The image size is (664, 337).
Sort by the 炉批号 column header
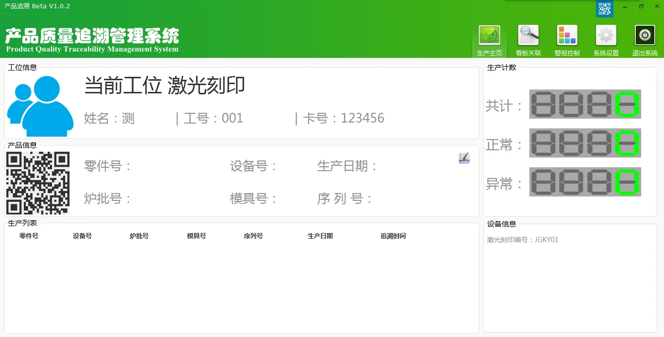(x=139, y=236)
